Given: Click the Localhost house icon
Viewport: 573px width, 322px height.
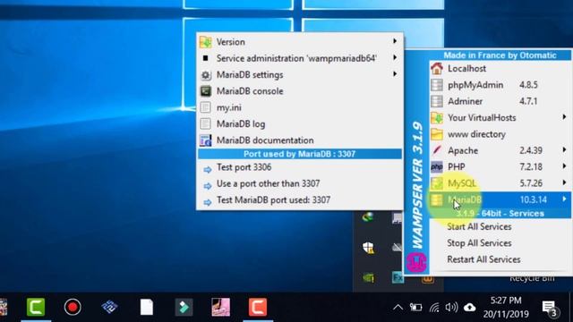Looking at the screenshot, I should (x=437, y=69).
